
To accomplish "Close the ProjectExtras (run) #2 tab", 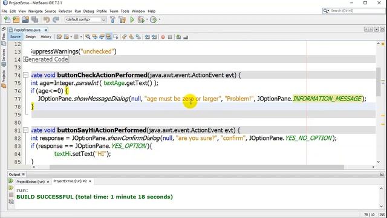I will click(90, 181).
